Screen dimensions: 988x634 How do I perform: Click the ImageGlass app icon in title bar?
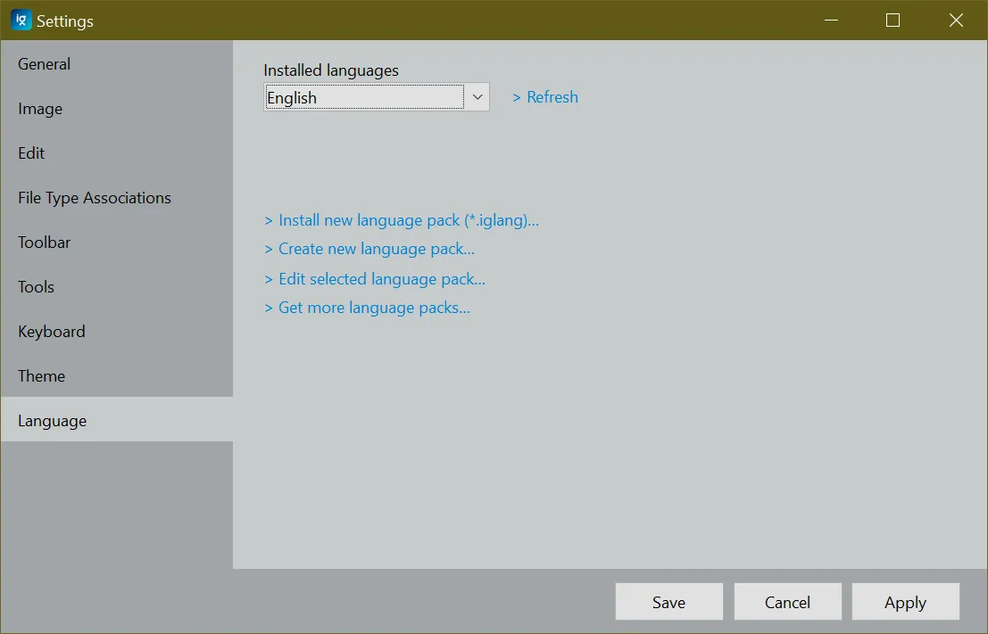pos(21,21)
